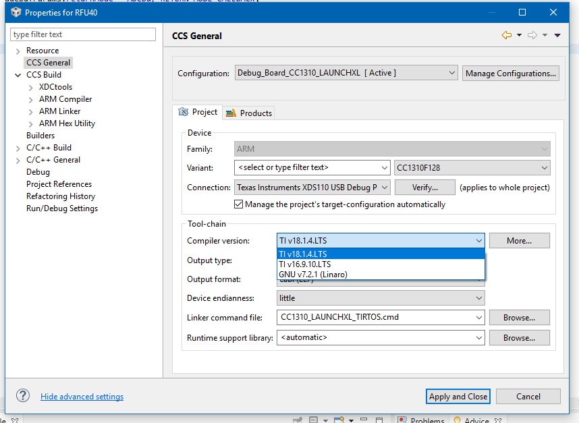This screenshot has height=423, width=579.
Task: Open the page view menu triangle
Action: point(557,36)
